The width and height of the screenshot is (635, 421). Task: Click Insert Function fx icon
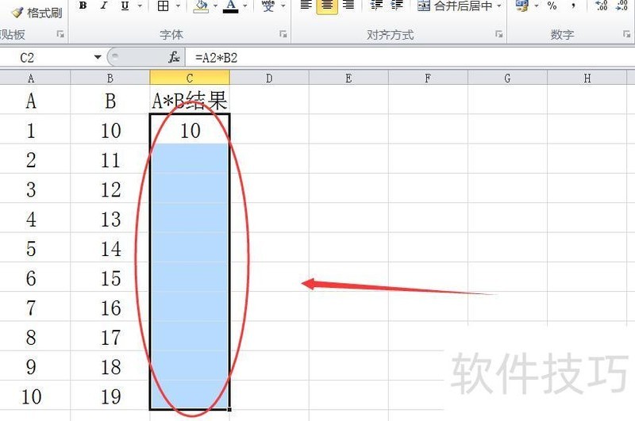pos(174,57)
